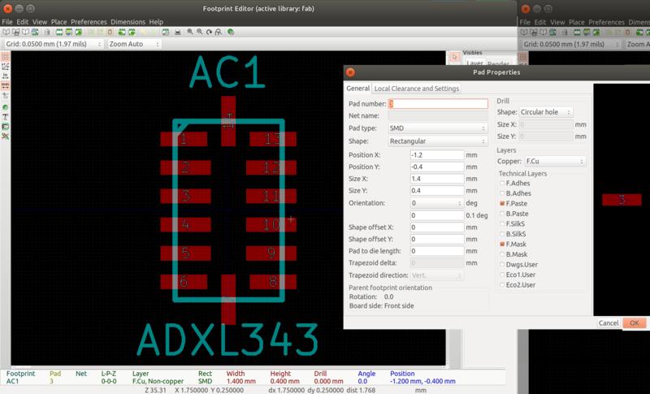Click the Zoom to fit icon
Viewport: 650px width, 394px height.
click(219, 32)
